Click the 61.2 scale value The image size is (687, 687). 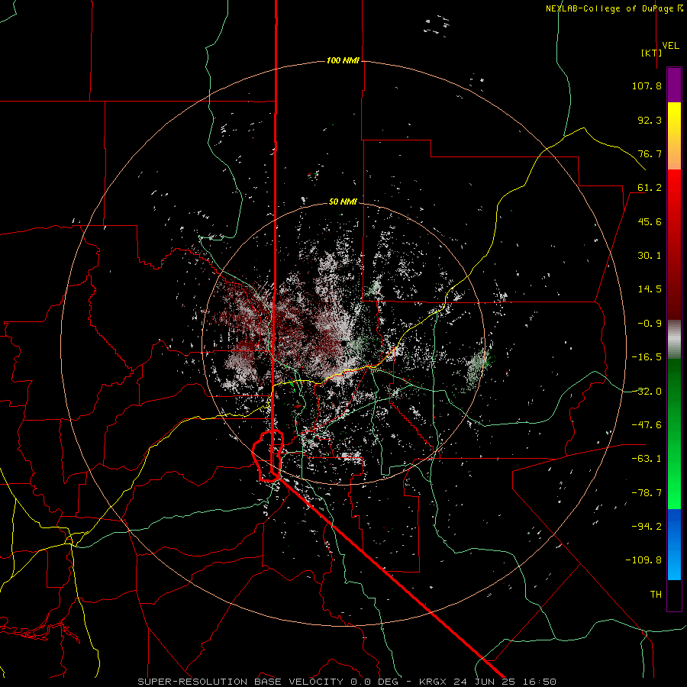[x=650, y=188]
